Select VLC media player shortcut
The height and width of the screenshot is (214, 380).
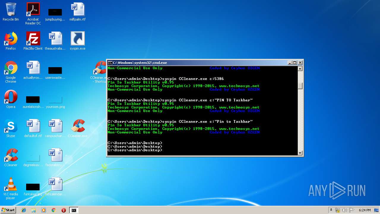(11, 188)
